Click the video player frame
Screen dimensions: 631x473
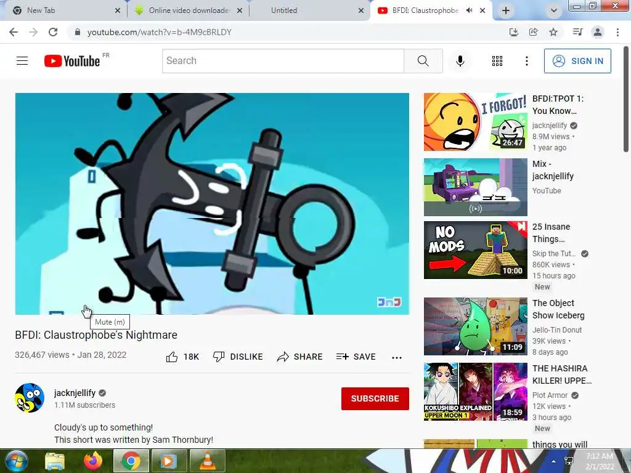(212, 203)
